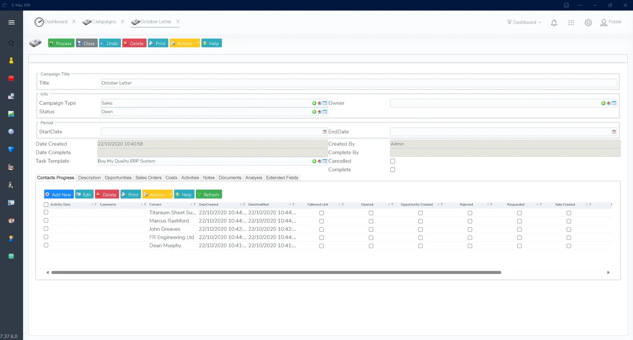Expand the Contacts Progress Actions dropdown arrow

pos(171,194)
